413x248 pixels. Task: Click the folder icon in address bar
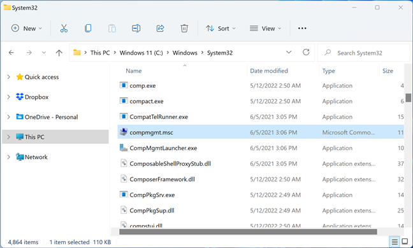tap(77, 53)
